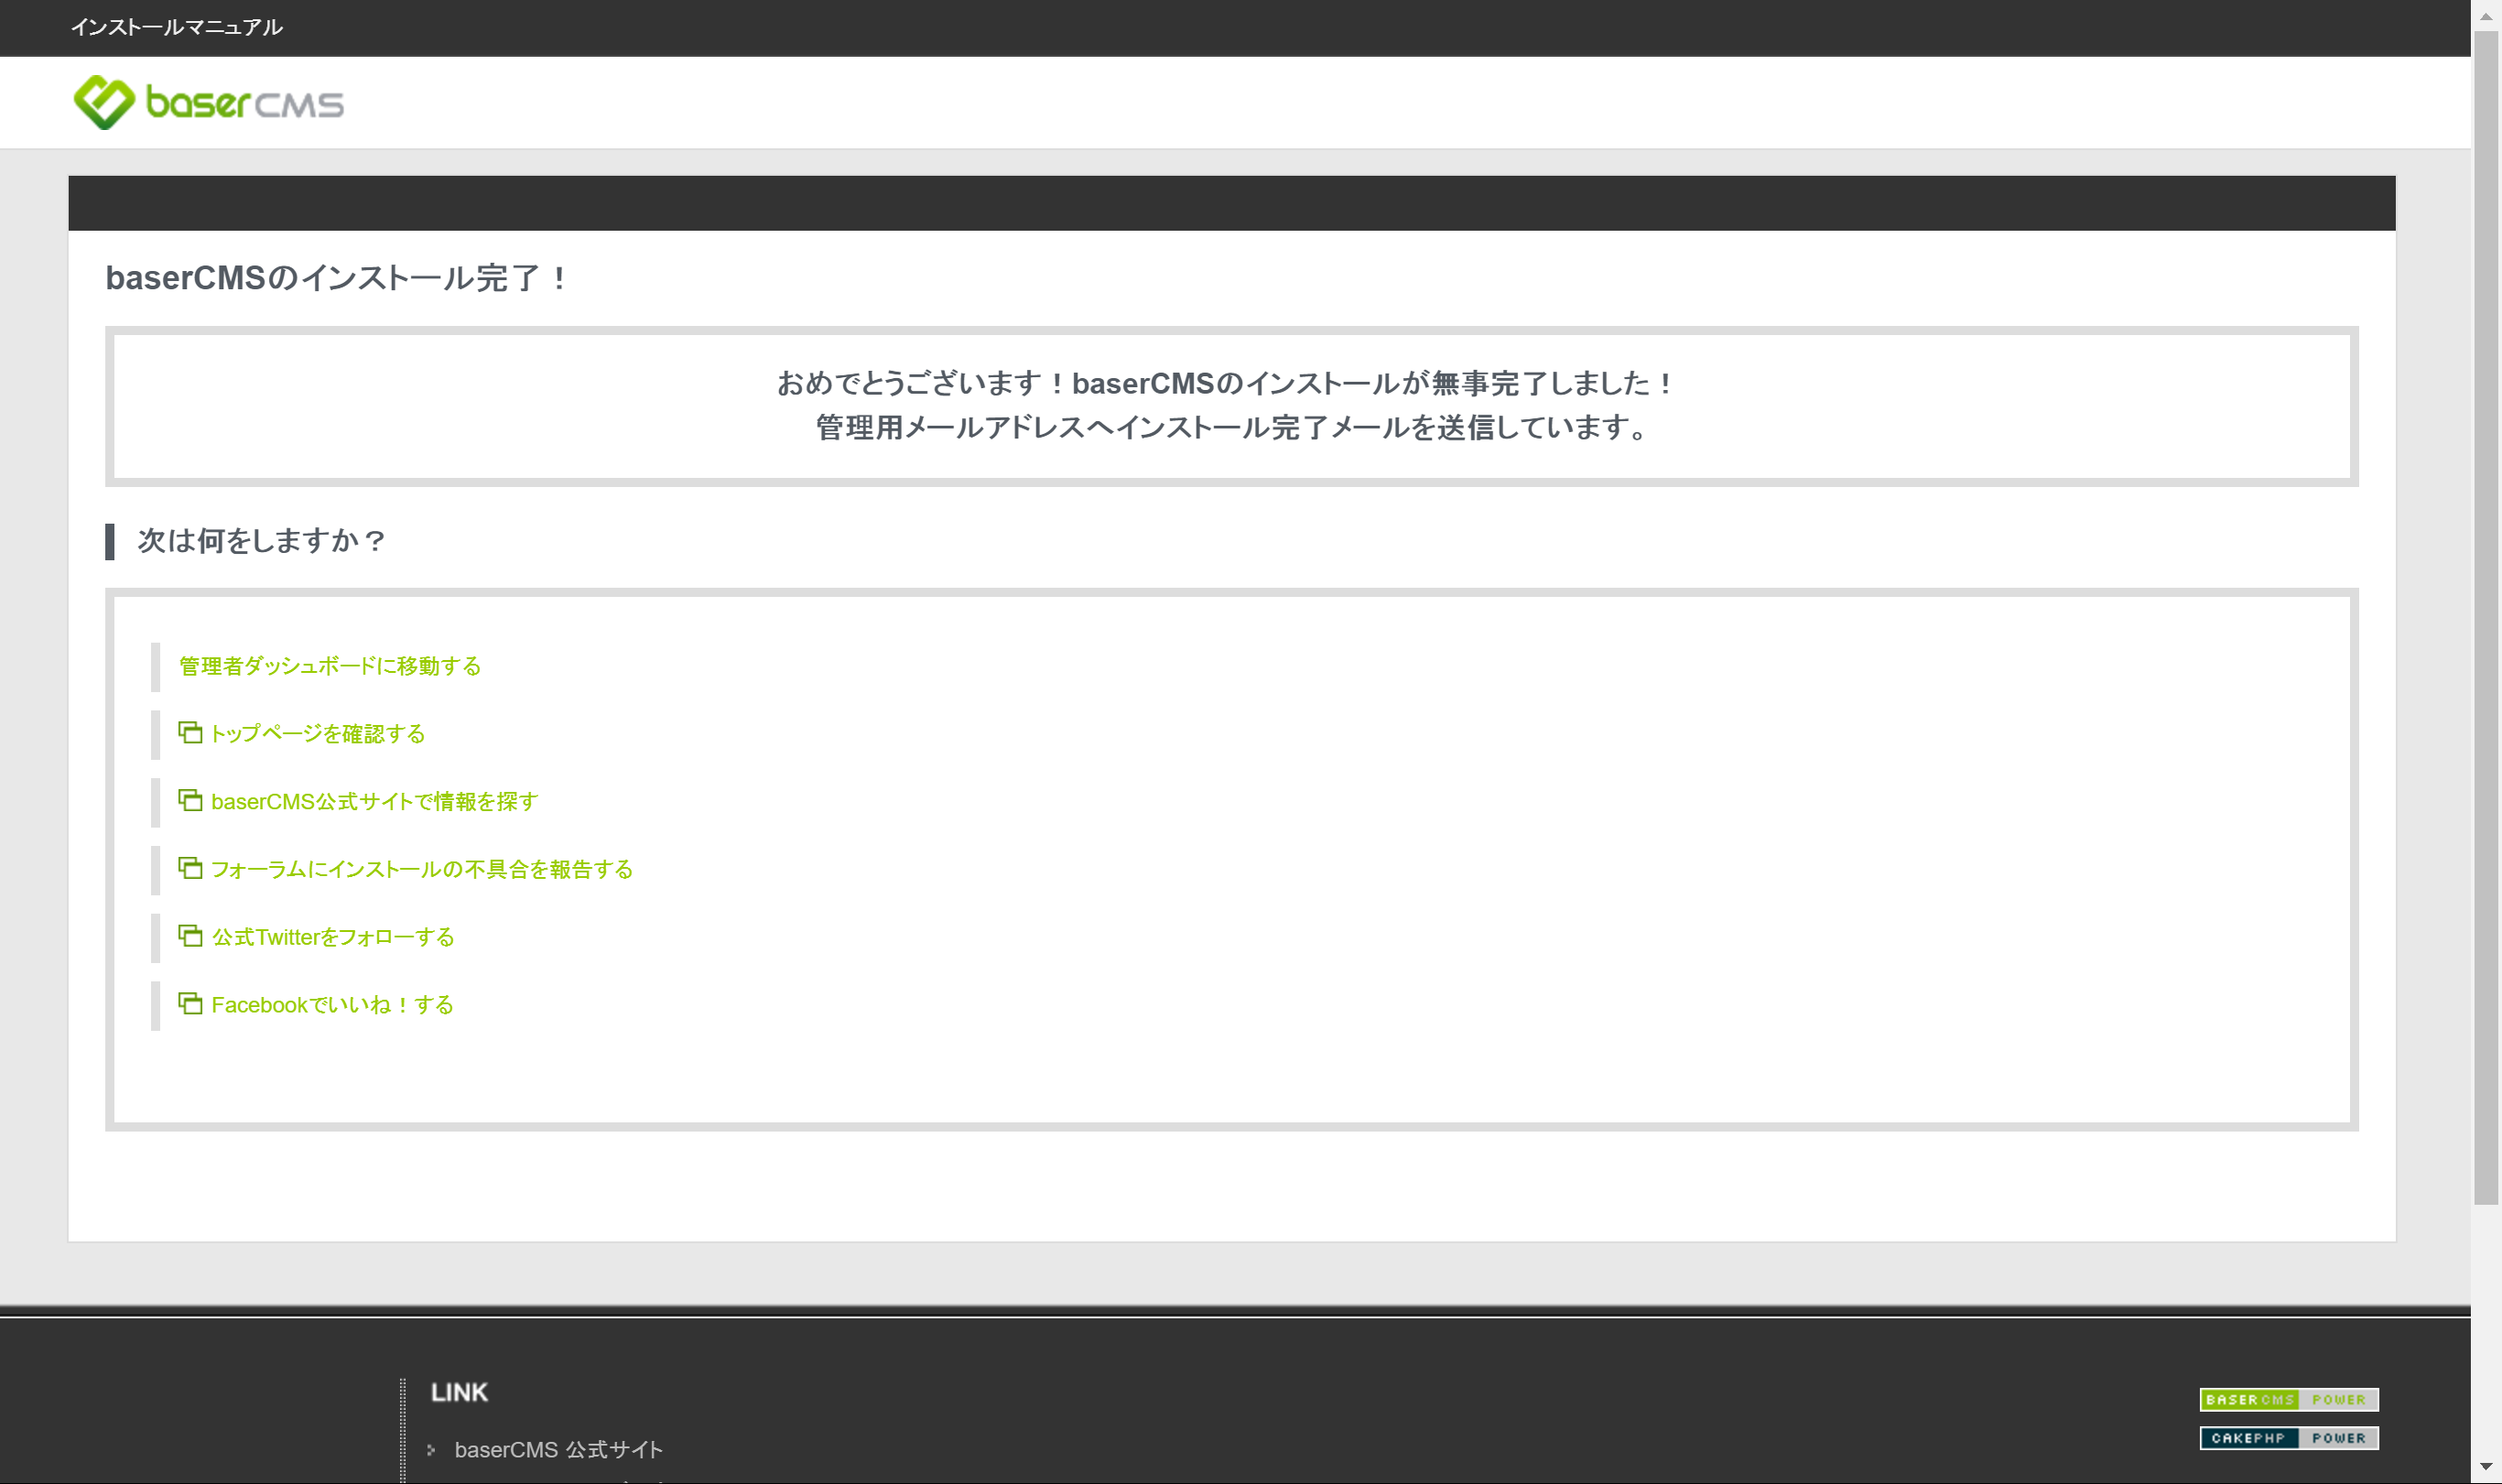Open 公式Twitterをフォローする link

(x=333, y=937)
